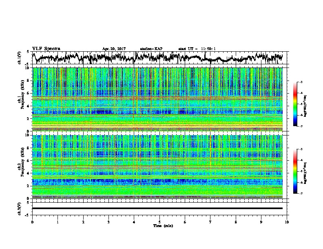323x249 pixels.
Task: Click the time axis tick label "3"
Action: (x=108, y=222)
